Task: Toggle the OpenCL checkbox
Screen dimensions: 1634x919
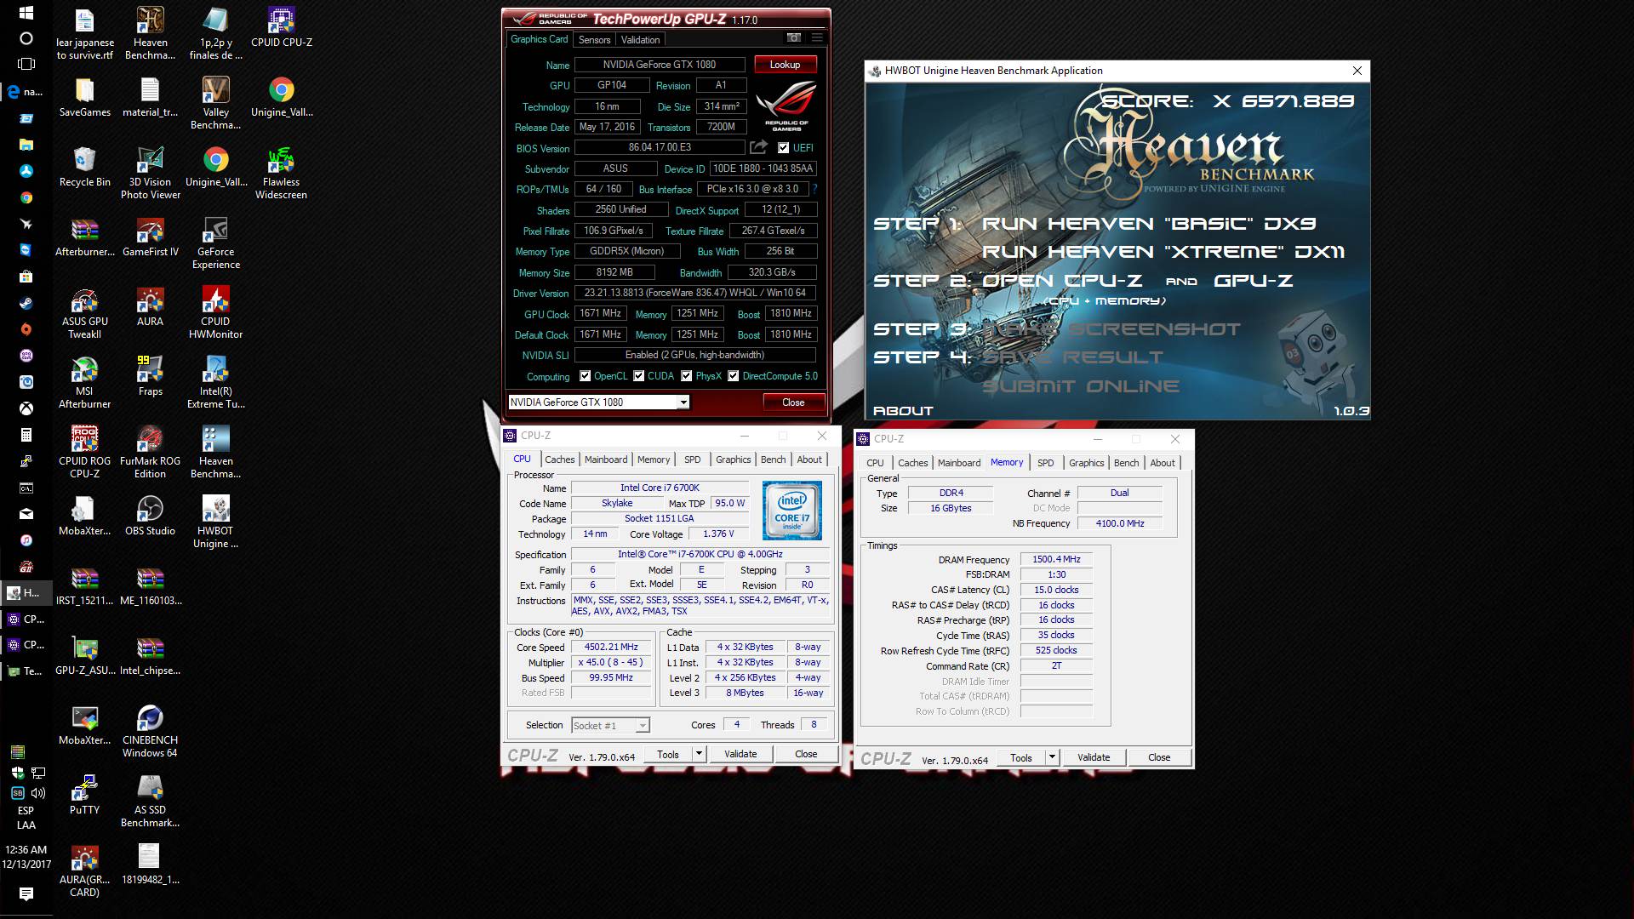Action: coord(585,375)
